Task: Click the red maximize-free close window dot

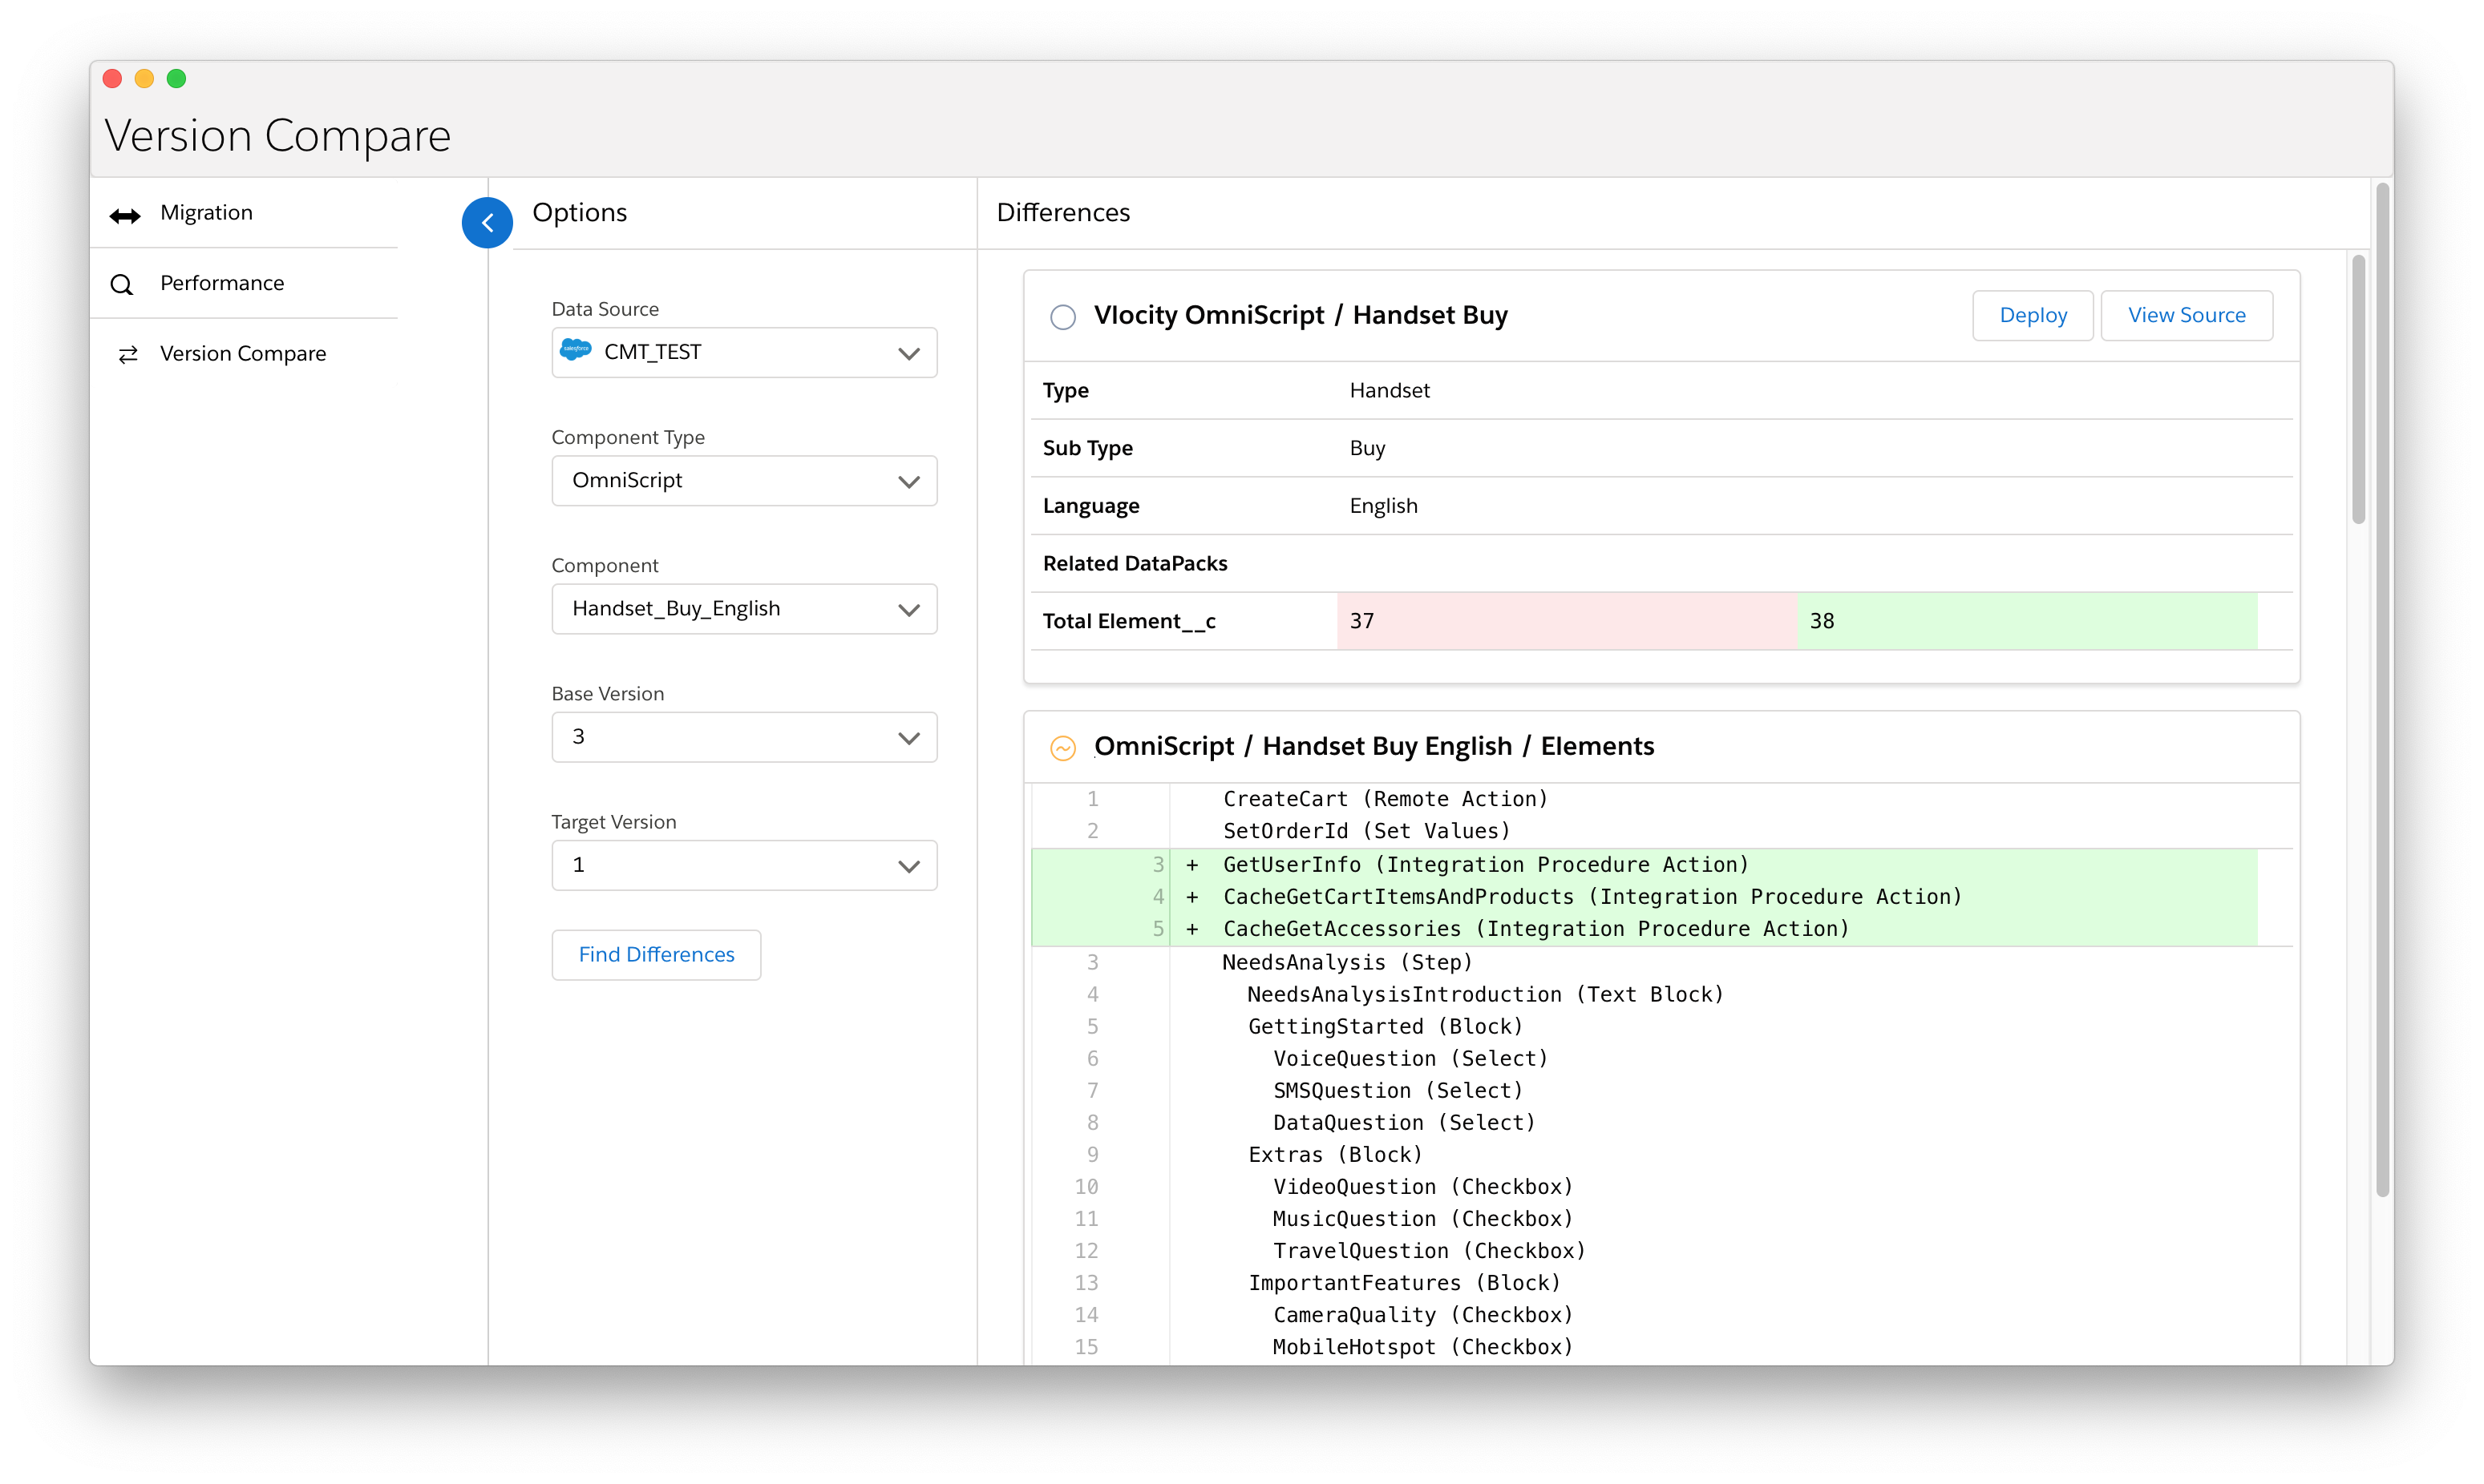Action: [112, 79]
